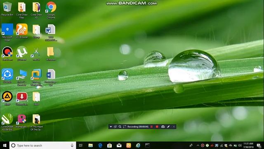This screenshot has height=149, width=264.
Task: Select the Dump folder icon
Action: pyautogui.click(x=36, y=31)
